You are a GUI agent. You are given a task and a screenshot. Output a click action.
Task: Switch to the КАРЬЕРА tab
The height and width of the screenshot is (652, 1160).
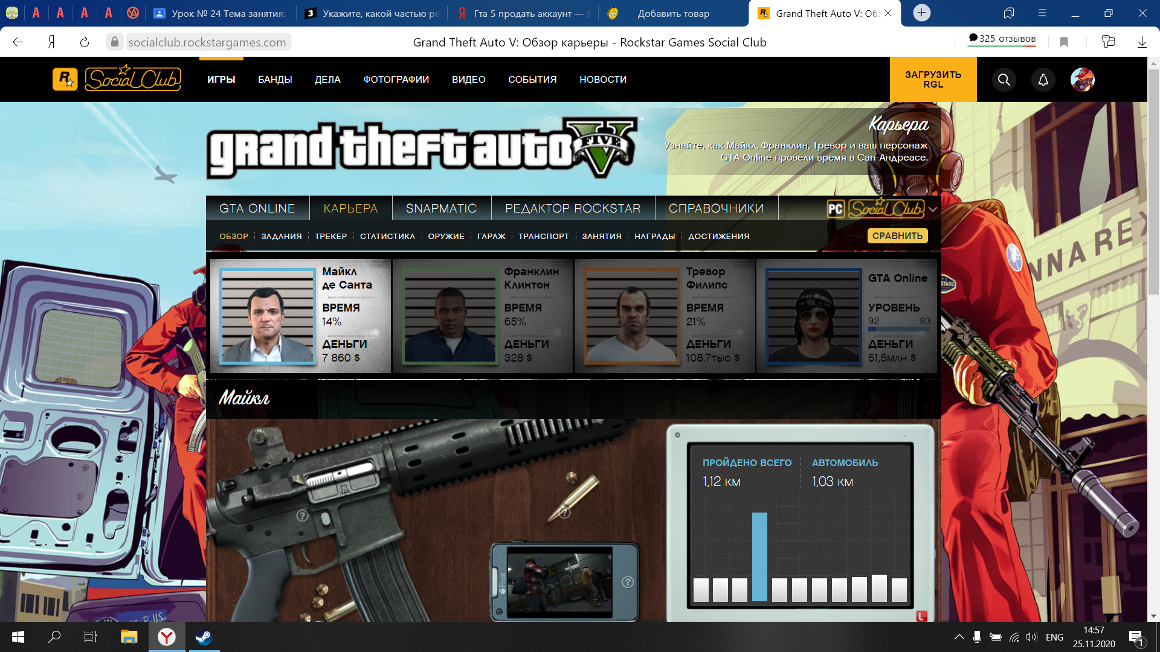[x=350, y=208]
